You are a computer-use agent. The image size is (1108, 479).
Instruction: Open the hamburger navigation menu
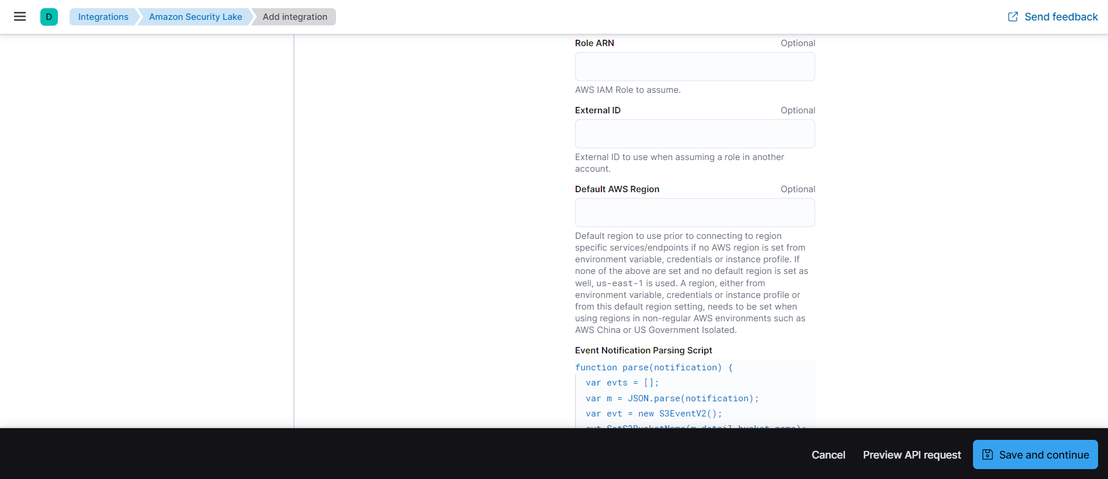19,16
